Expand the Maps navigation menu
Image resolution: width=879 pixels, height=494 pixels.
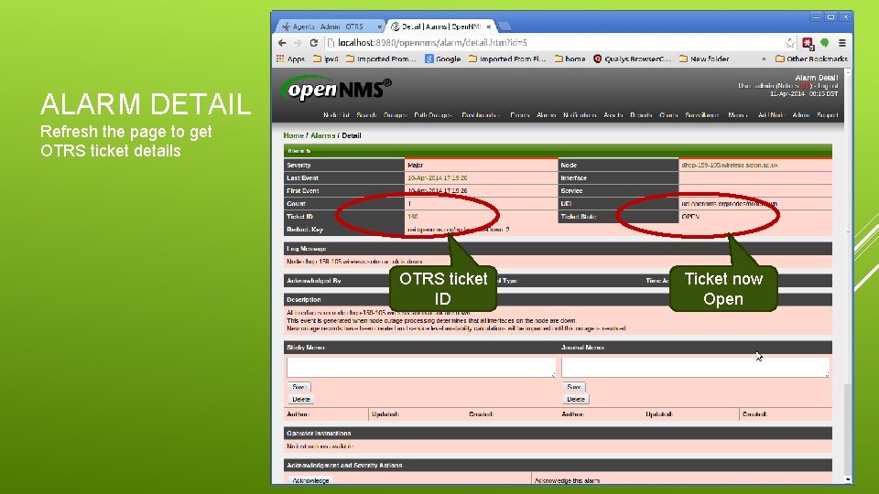click(738, 115)
